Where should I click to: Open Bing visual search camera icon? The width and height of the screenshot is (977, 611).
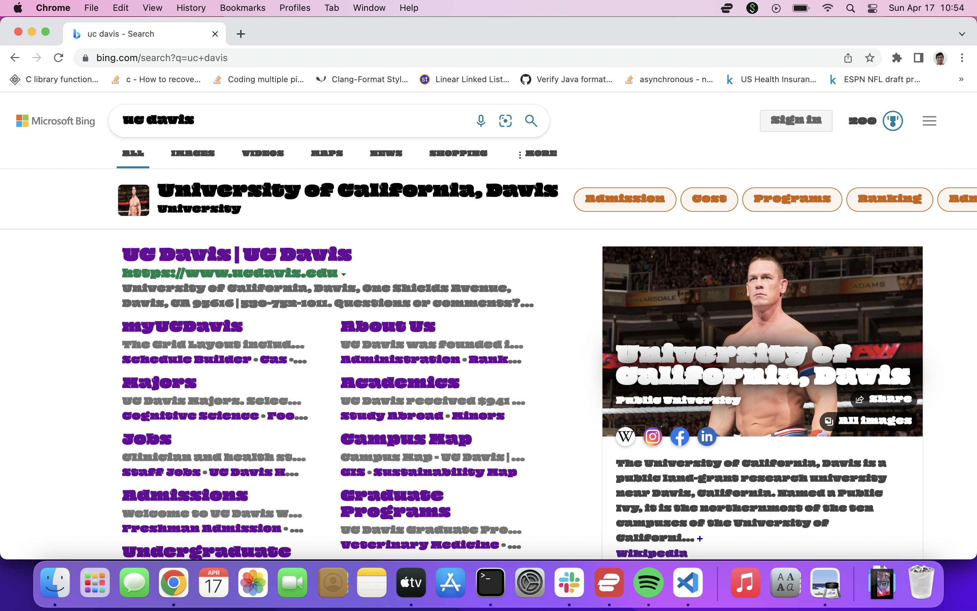click(x=505, y=121)
